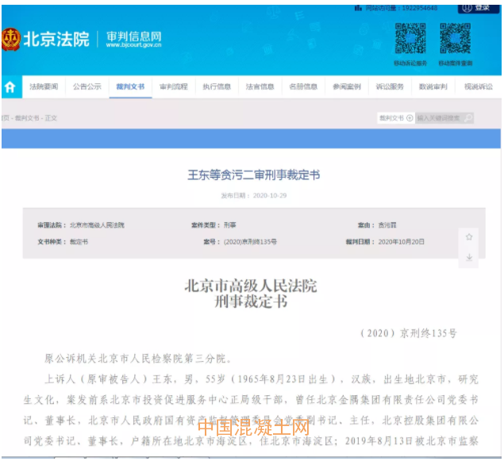504x461 pixels.
Task: Click the download arrow icon
Action: pyautogui.click(x=469, y=257)
